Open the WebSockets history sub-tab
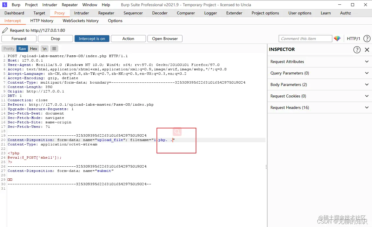Image resolution: width=372 pixels, height=227 pixels. tap(81, 21)
